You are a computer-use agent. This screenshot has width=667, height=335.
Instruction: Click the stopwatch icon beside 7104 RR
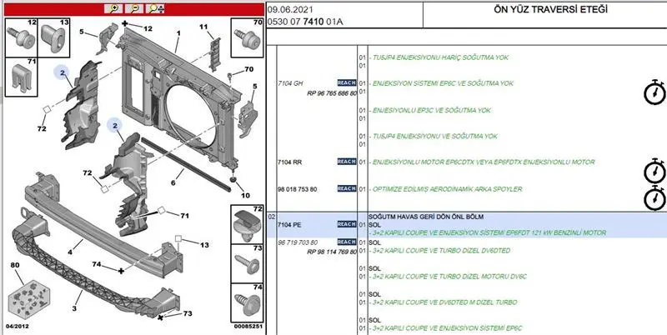[x=653, y=172]
